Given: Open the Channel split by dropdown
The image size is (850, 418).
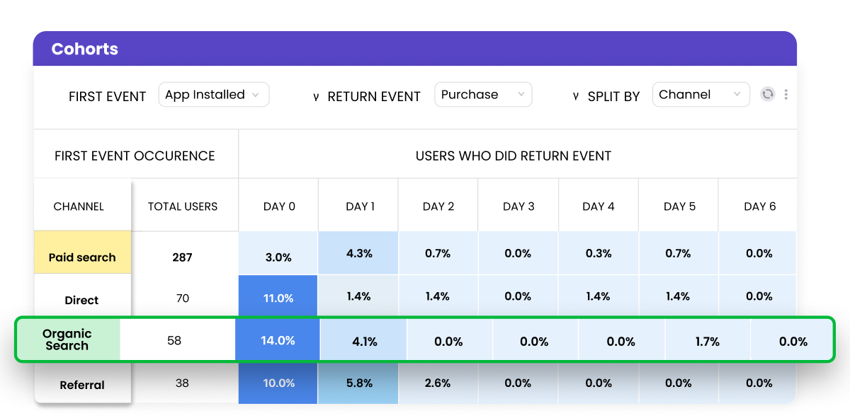Looking at the screenshot, I should (x=700, y=95).
